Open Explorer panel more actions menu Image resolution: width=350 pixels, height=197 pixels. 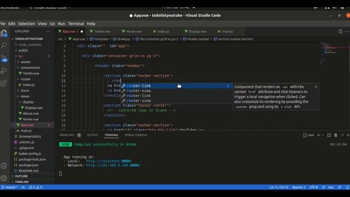click(x=48, y=32)
